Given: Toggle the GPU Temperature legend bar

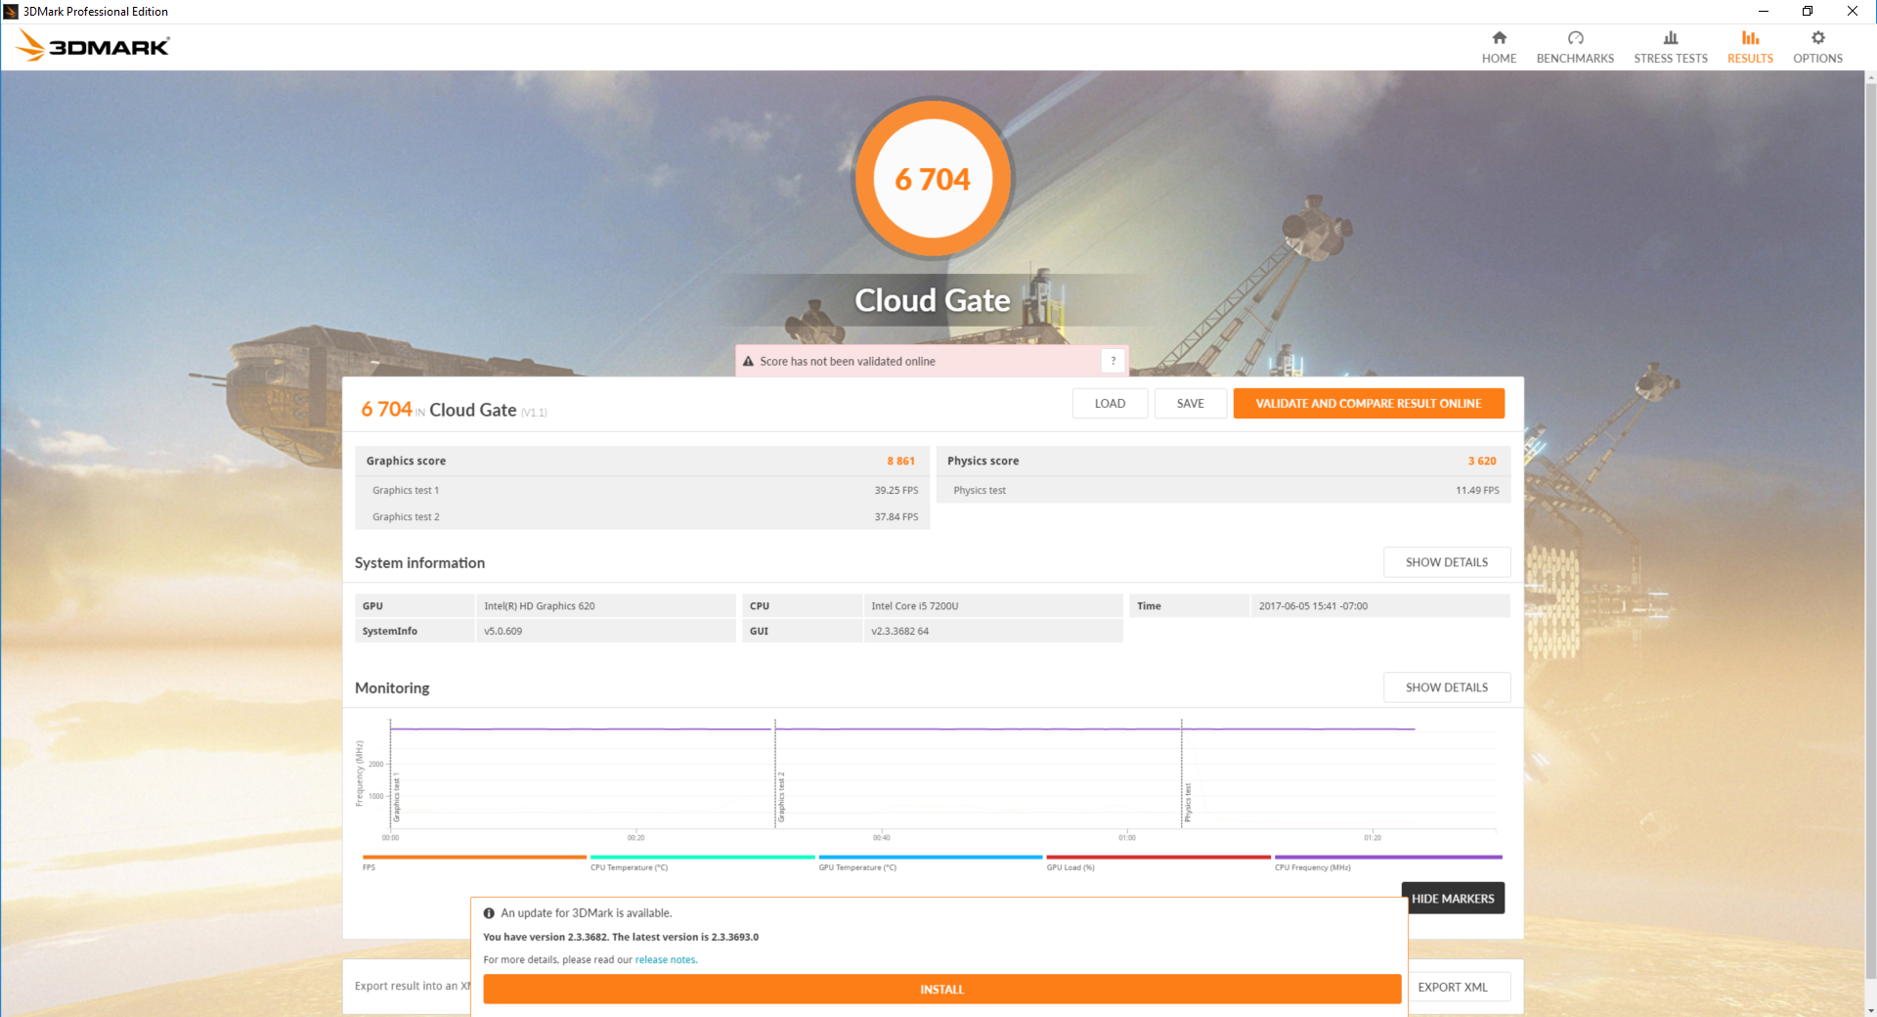Looking at the screenshot, I should (x=931, y=858).
